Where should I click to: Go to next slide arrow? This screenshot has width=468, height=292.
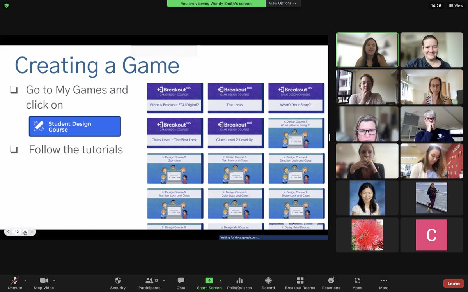pos(25,232)
